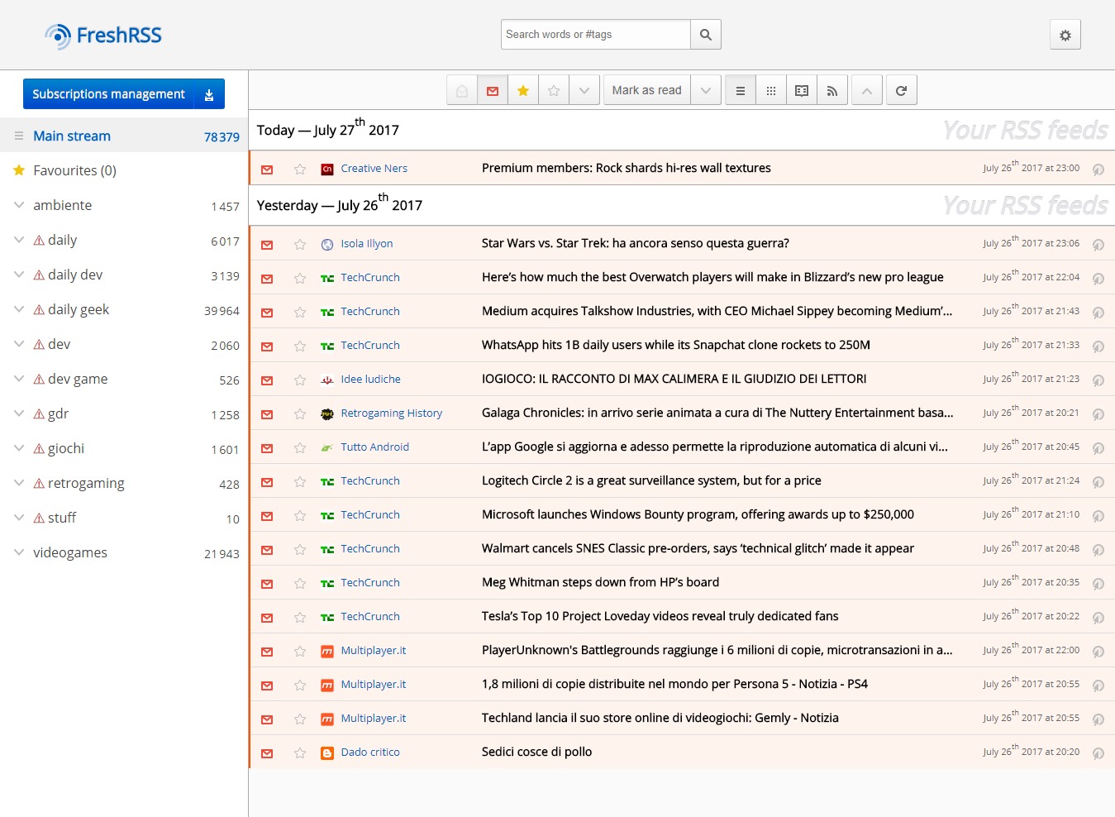Click Multiplayer.it favicon on Persona 5 row
This screenshot has height=817, width=1115.
[327, 686]
